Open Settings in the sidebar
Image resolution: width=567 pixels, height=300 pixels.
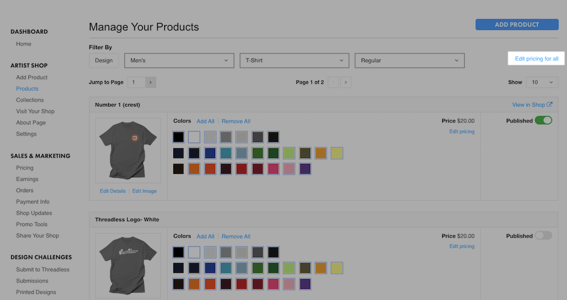[x=26, y=134]
